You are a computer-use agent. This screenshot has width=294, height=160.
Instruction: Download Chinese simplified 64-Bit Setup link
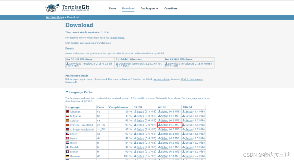pos(165,125)
